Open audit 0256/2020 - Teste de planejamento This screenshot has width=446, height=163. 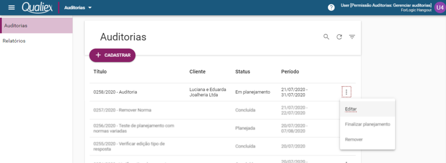(134, 128)
